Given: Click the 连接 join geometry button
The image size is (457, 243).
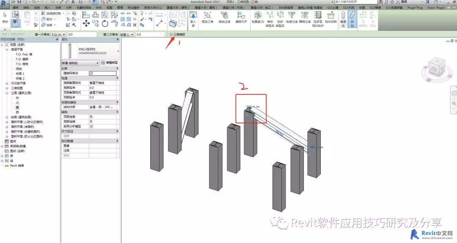Looking at the screenshot, I should click(47, 25).
